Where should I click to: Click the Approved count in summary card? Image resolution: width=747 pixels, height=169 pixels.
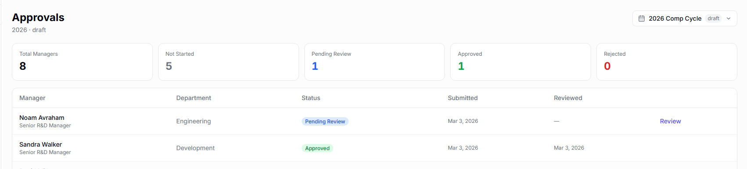461,66
